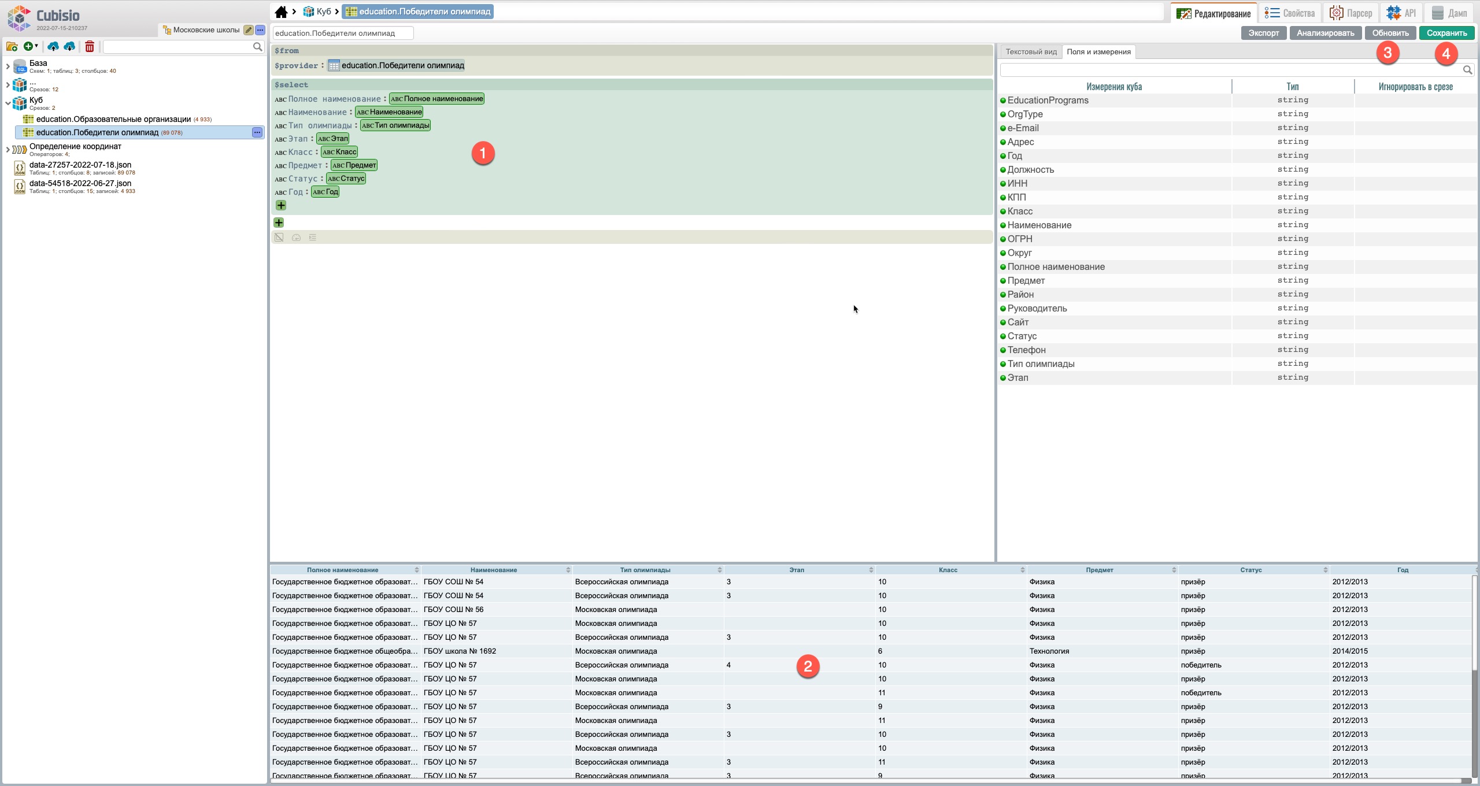Expand the База database tree node
The height and width of the screenshot is (786, 1480).
pyautogui.click(x=8, y=66)
